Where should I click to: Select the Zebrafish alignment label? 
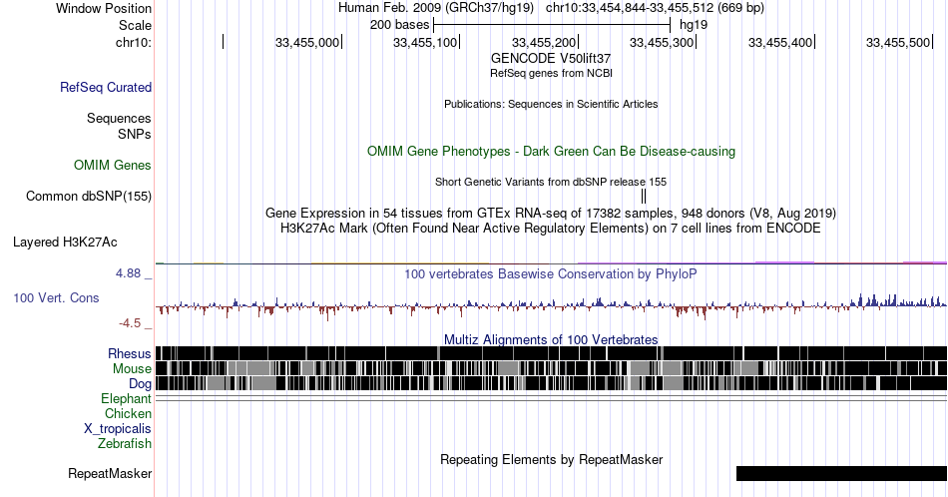pos(125,443)
